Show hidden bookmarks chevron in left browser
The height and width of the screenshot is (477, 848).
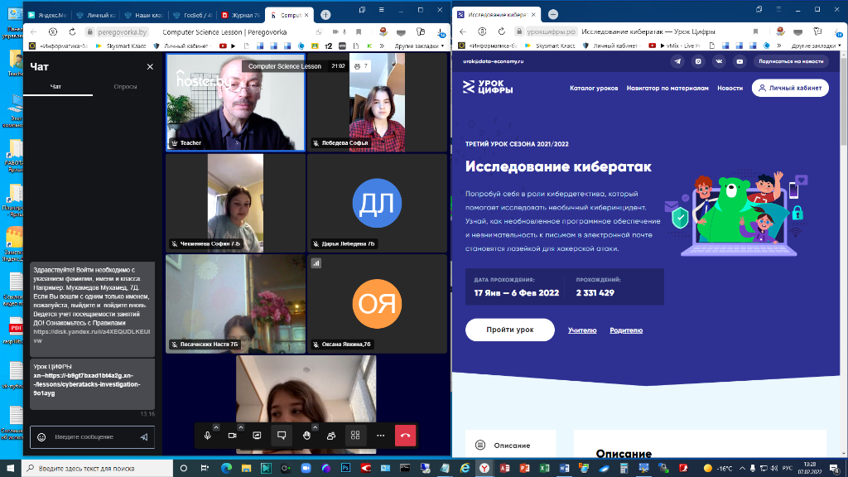point(383,46)
